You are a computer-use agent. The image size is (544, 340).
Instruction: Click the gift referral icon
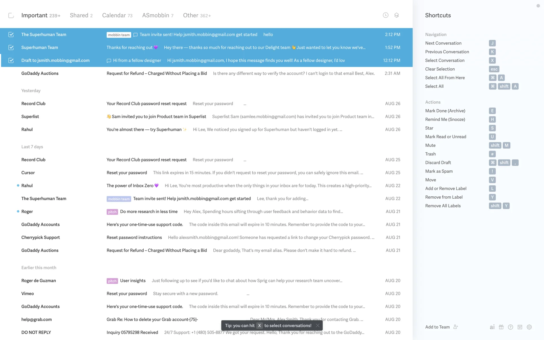tap(501, 327)
